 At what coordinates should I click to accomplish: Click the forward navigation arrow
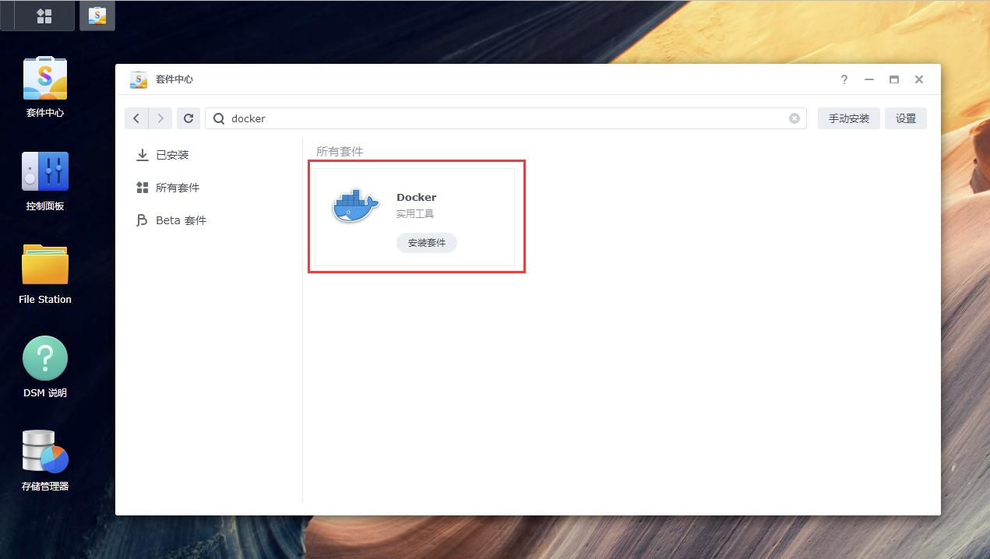[x=159, y=118]
